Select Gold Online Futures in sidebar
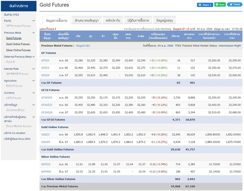Screen dimensions: 244x191 pos(18,45)
